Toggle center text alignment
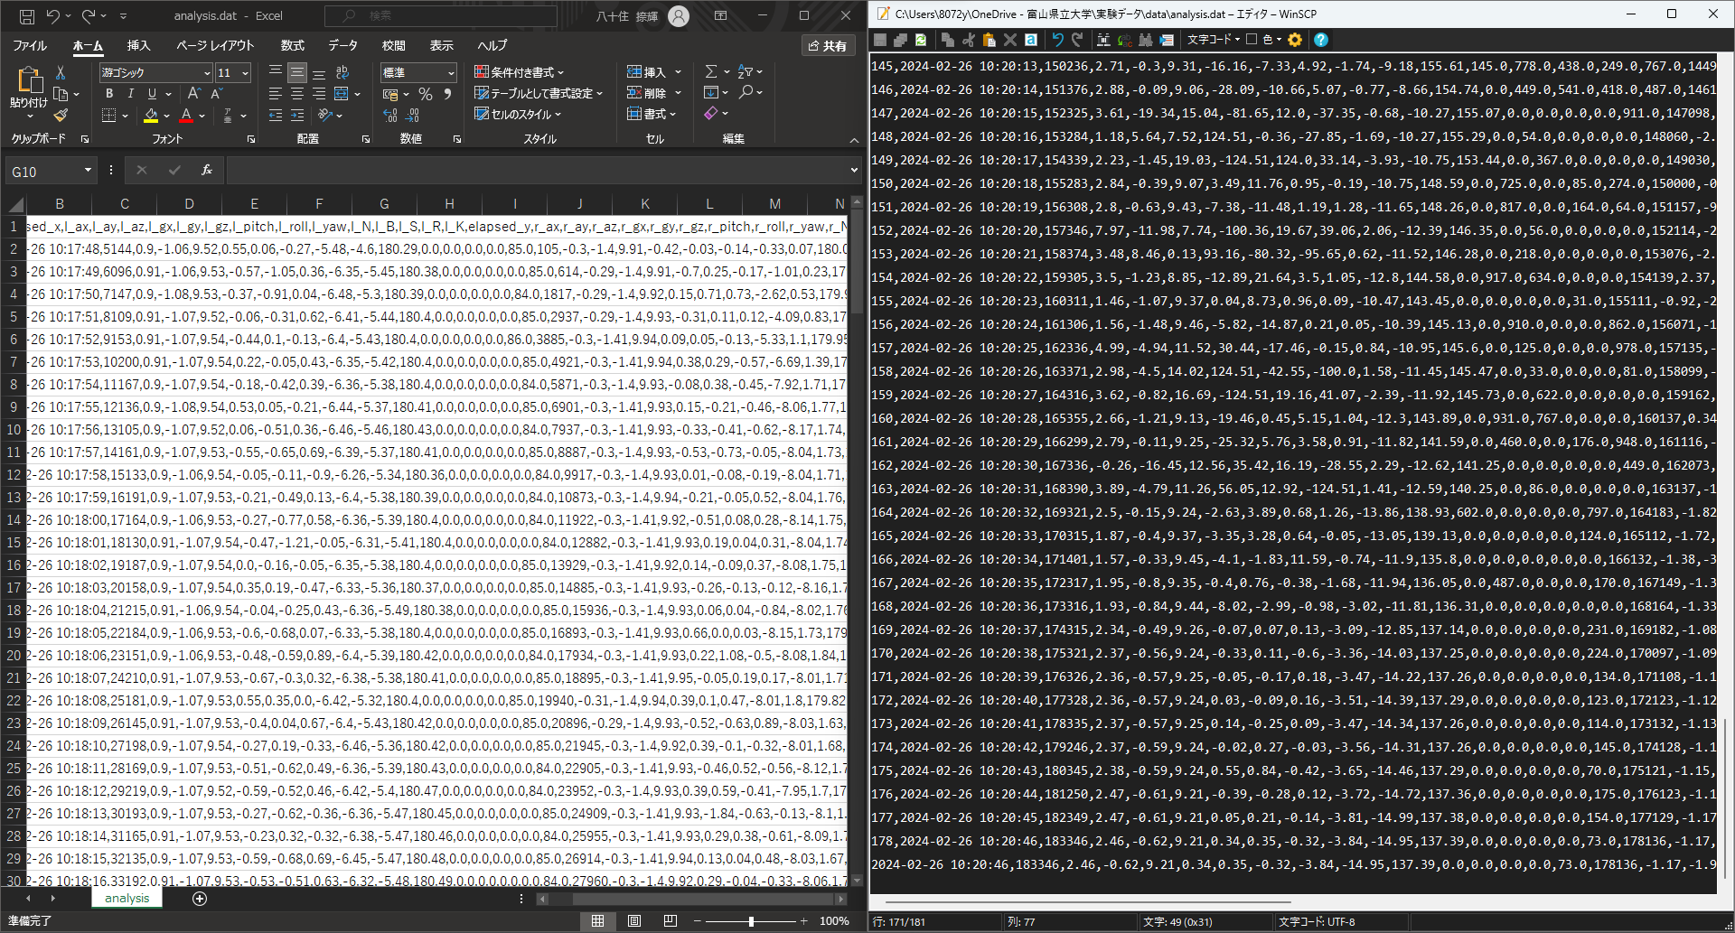 tap(297, 93)
